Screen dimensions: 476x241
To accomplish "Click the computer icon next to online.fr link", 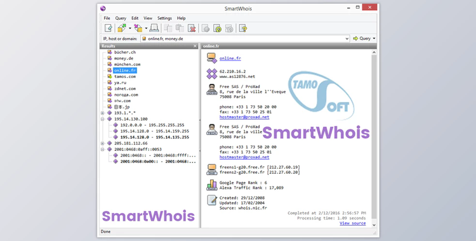I will (212, 58).
